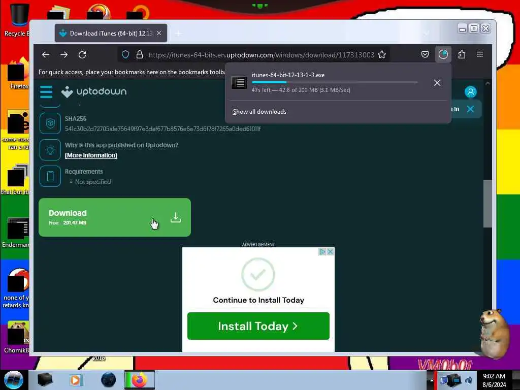
Task: Click the Firefox taskbar icon
Action: click(139, 380)
